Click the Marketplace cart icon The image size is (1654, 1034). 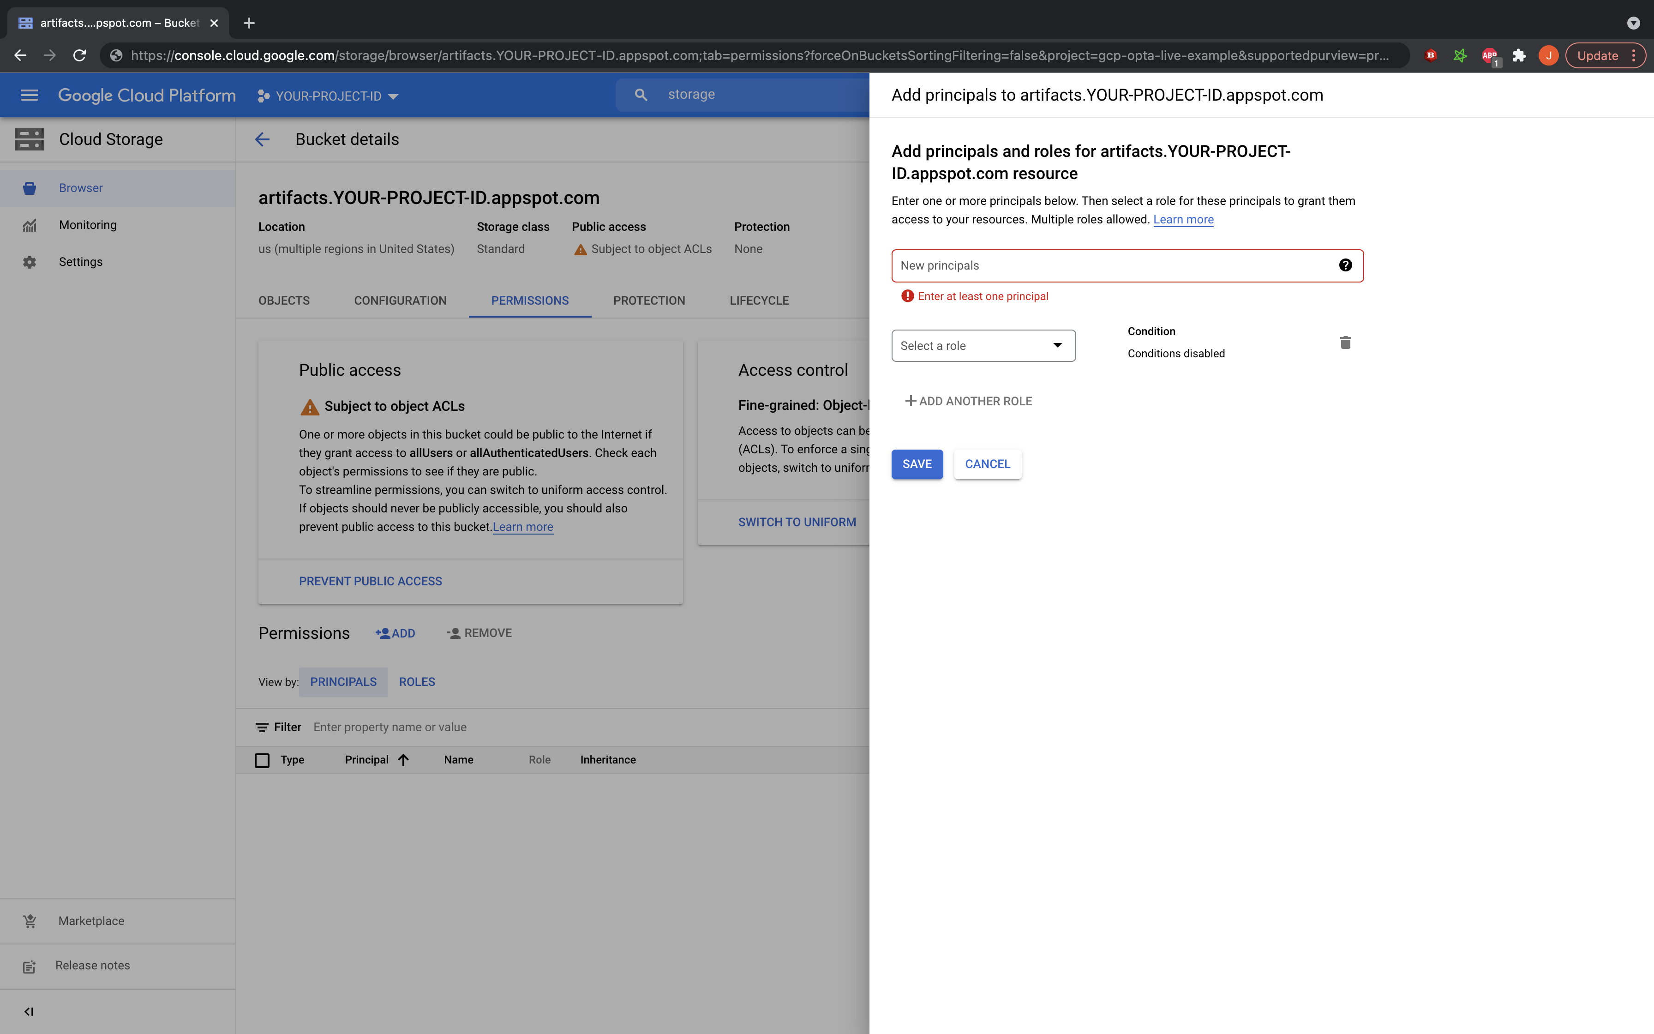[30, 921]
